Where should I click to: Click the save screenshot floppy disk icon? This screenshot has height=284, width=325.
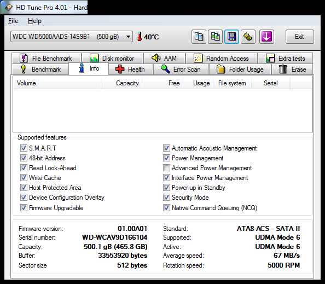(231, 37)
